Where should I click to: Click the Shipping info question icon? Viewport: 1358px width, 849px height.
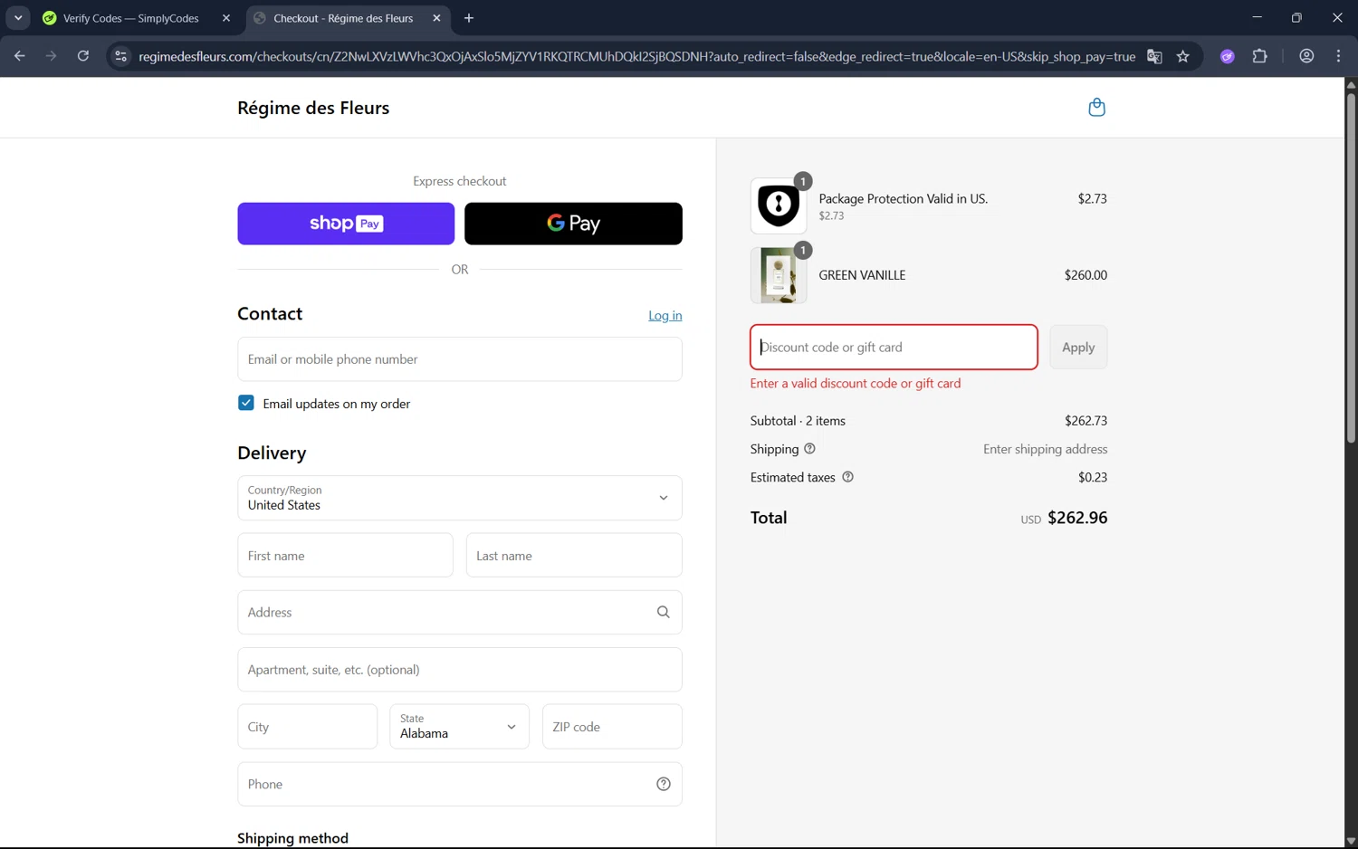[809, 449]
